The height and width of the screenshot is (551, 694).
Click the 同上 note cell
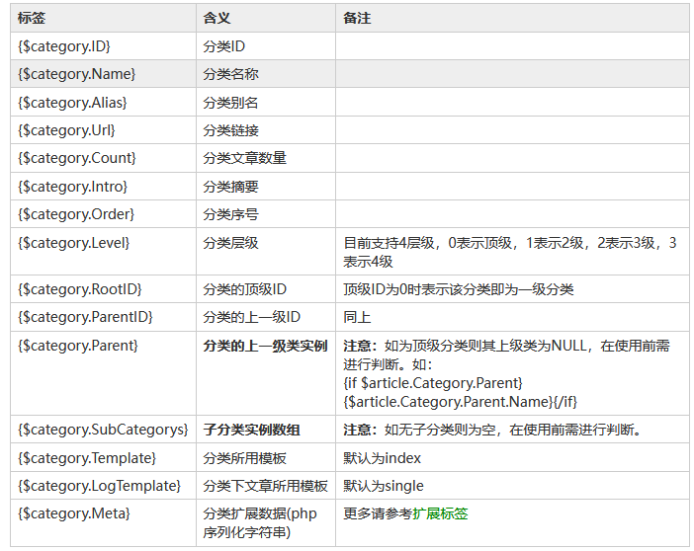pyautogui.click(x=512, y=317)
